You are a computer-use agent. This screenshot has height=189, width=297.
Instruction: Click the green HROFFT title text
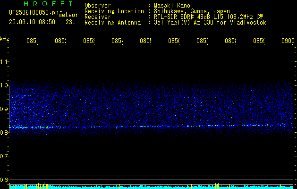(48, 4)
